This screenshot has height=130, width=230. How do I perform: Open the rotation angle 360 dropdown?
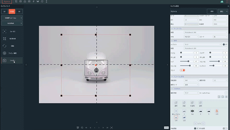click(x=191, y=80)
